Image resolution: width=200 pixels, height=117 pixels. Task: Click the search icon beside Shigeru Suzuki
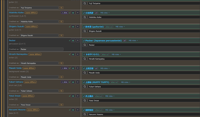[x=85, y=31]
